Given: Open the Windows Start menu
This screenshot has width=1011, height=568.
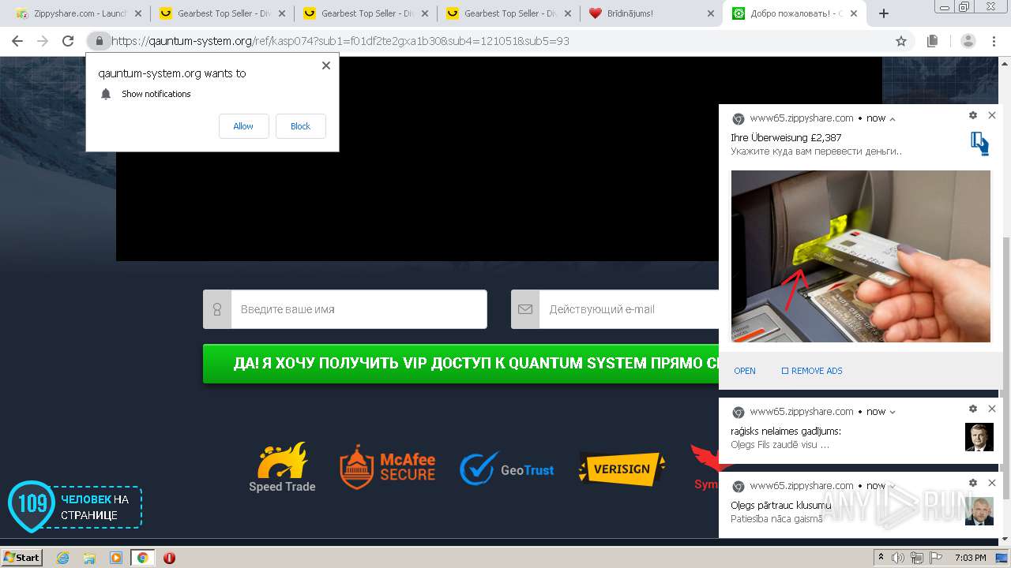Looking at the screenshot, I should [22, 558].
